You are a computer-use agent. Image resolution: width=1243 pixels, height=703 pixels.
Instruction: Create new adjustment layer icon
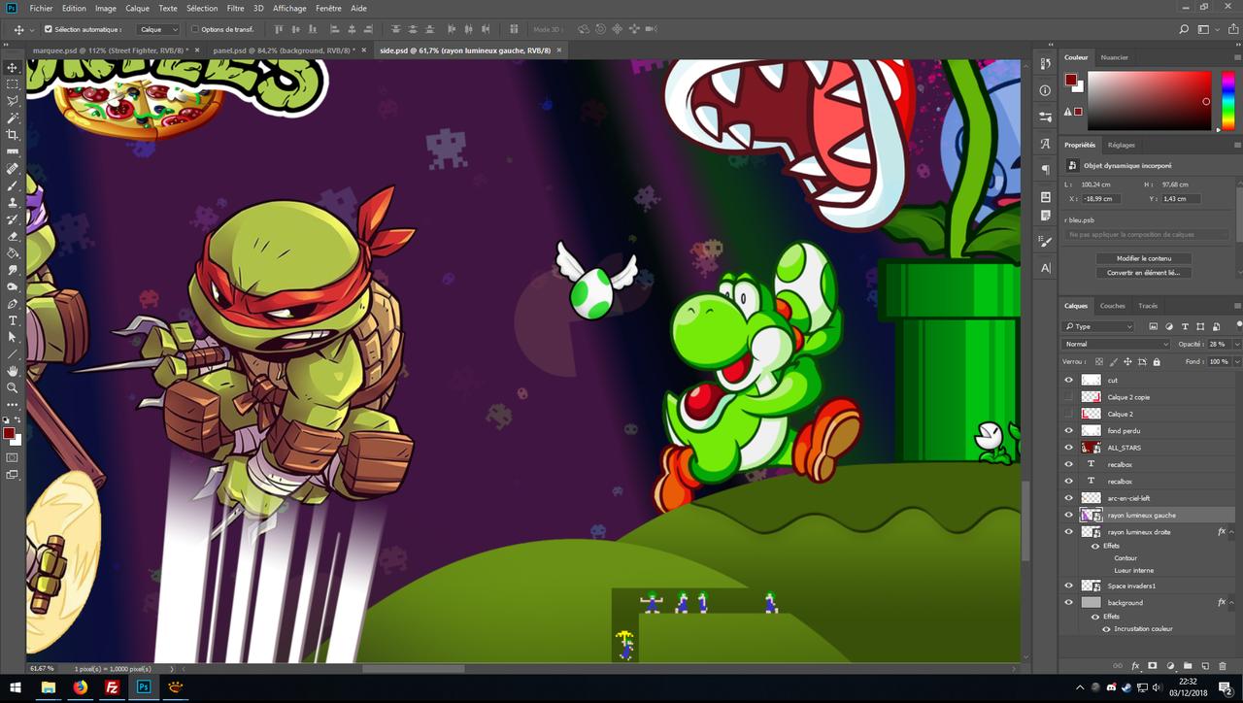coord(1169,666)
